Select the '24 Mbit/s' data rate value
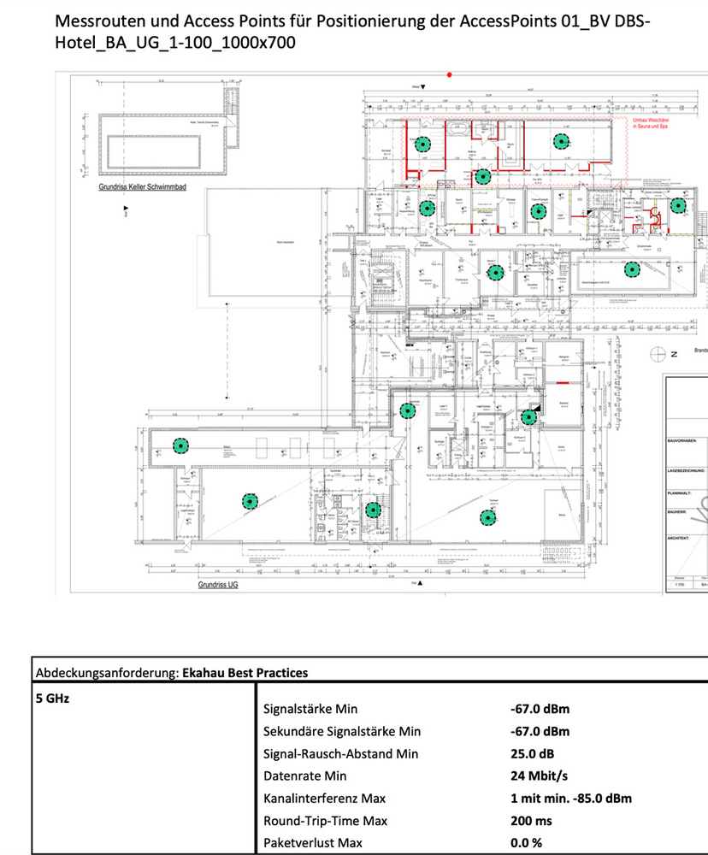Image resolution: width=708 pixels, height=855 pixels. click(539, 775)
